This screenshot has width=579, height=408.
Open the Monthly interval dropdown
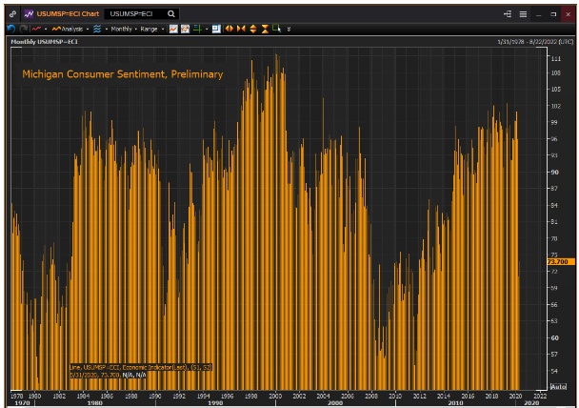pyautogui.click(x=121, y=30)
